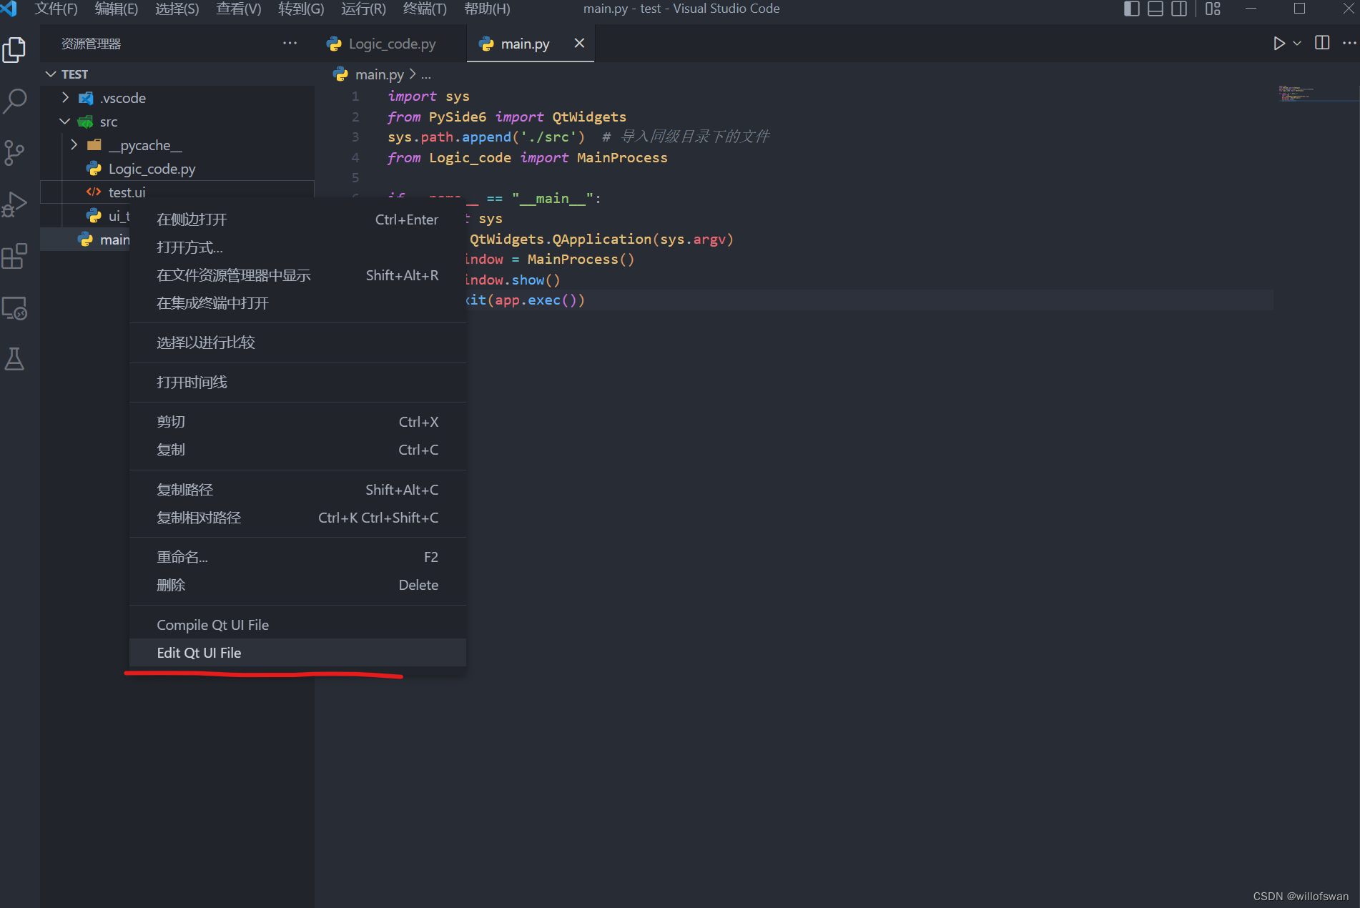Choose 打开方式... from context menu
The height and width of the screenshot is (908, 1360).
pyautogui.click(x=297, y=247)
